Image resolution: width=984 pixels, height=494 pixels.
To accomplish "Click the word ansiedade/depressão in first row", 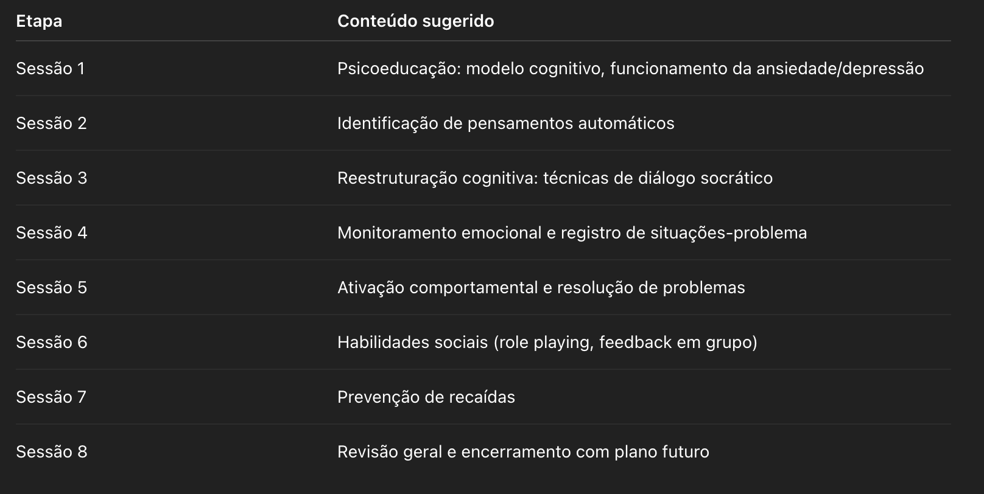I will pyautogui.click(x=840, y=69).
